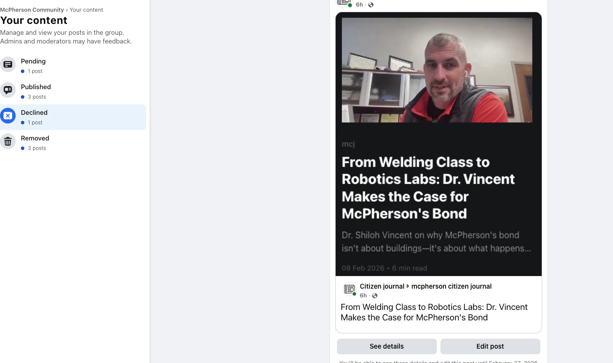
Task: Click the Removed trash can icon
Action: pyautogui.click(x=8, y=141)
